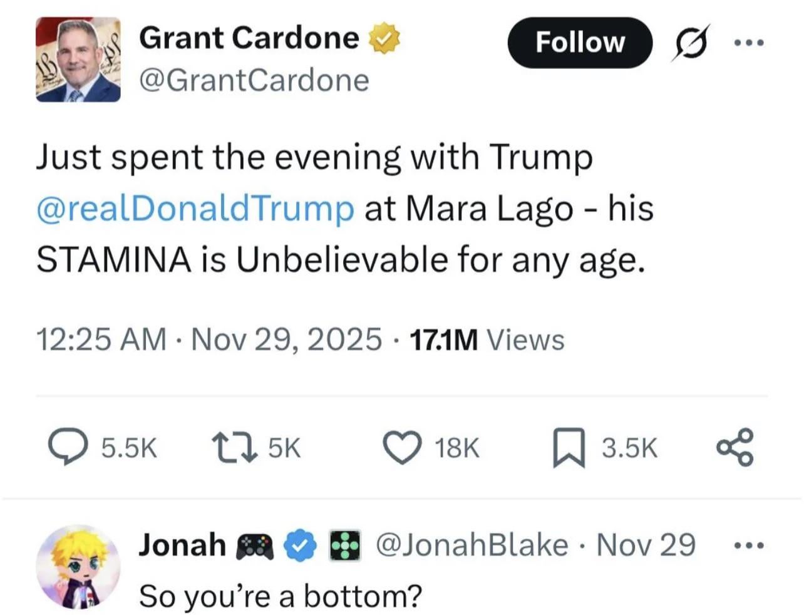This screenshot has height=615, width=804.
Task: Click Jonah's blue verified checkmark badge
Action: click(300, 545)
